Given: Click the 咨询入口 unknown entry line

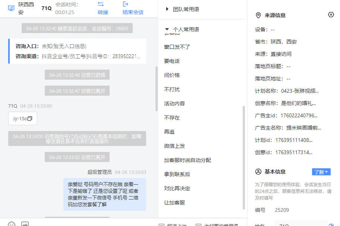Looking at the screenshot, I should pyautogui.click(x=51, y=46).
